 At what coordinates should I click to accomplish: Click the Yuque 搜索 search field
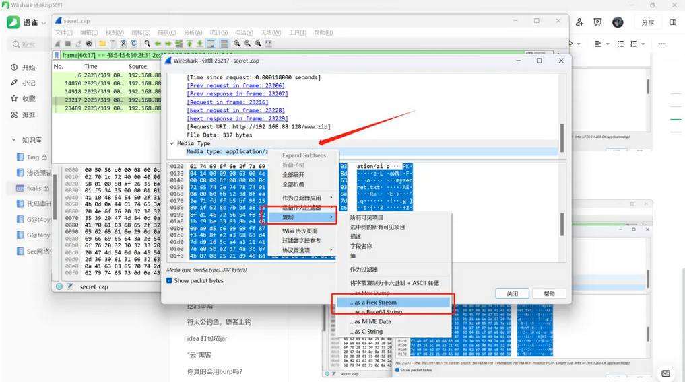[x=29, y=44]
